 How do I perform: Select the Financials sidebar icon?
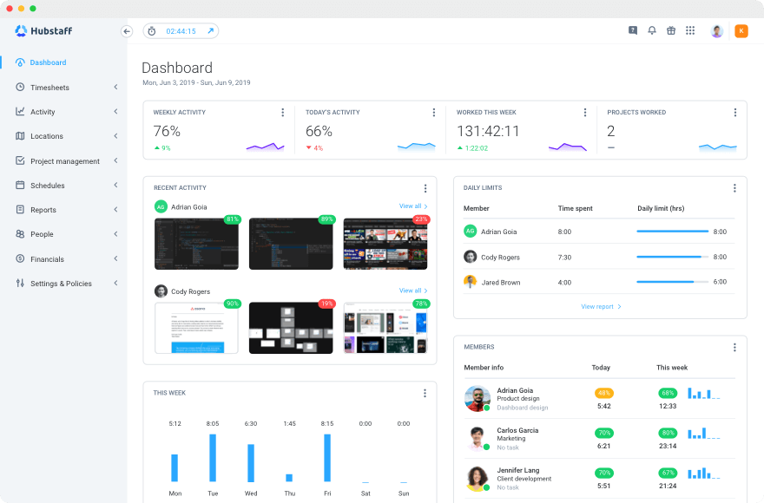tap(18, 258)
